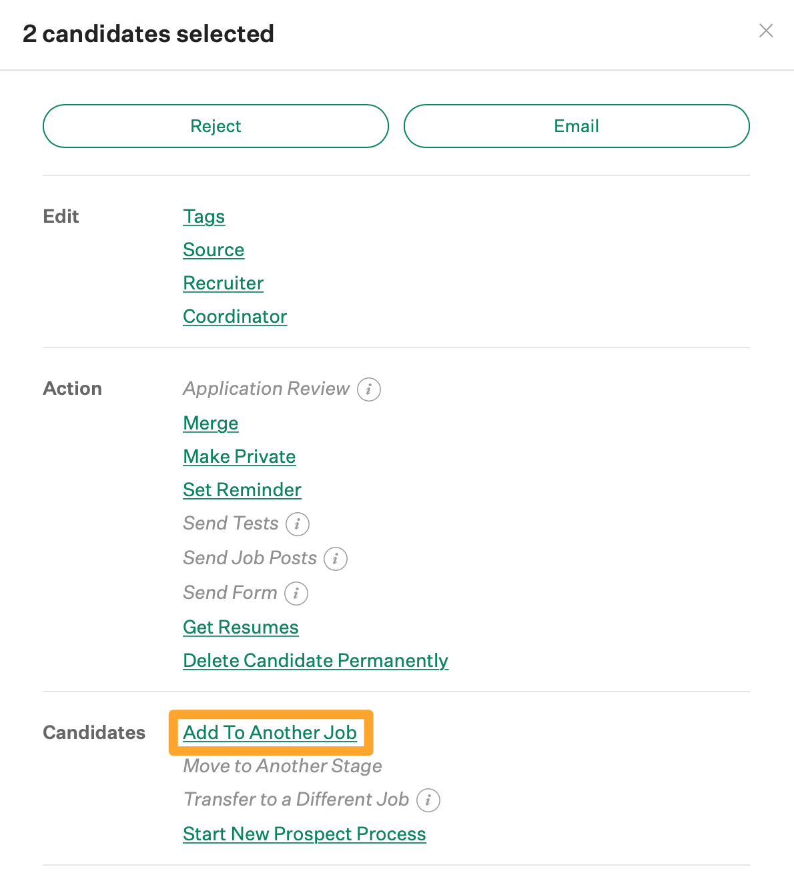Click Add To Another Job link

270,733
